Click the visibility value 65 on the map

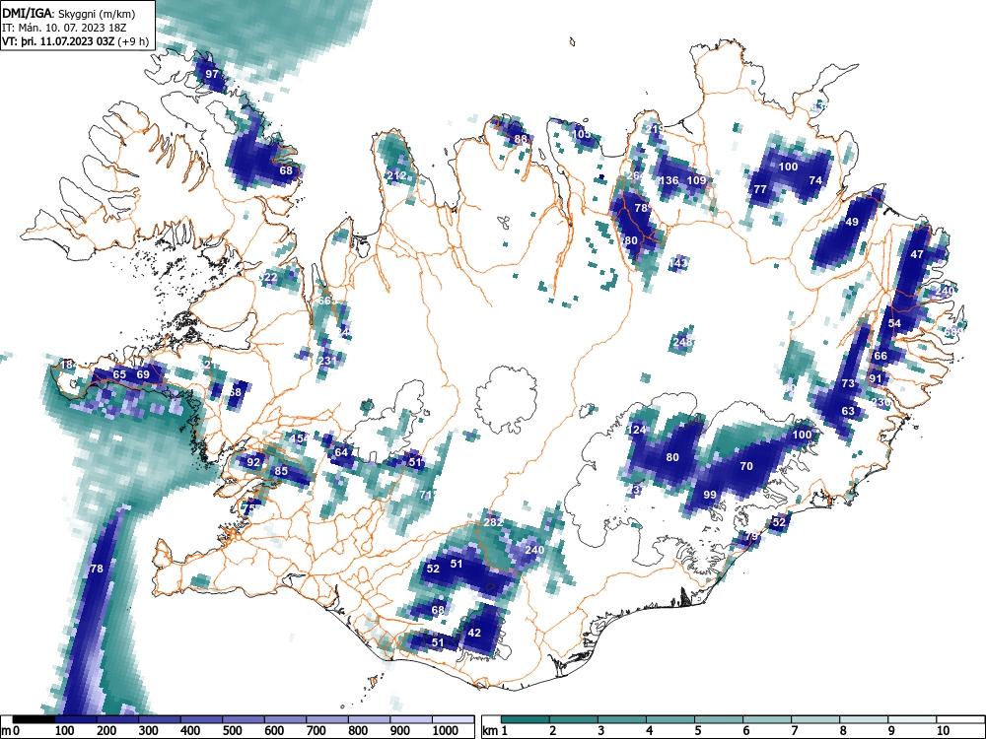[119, 374]
